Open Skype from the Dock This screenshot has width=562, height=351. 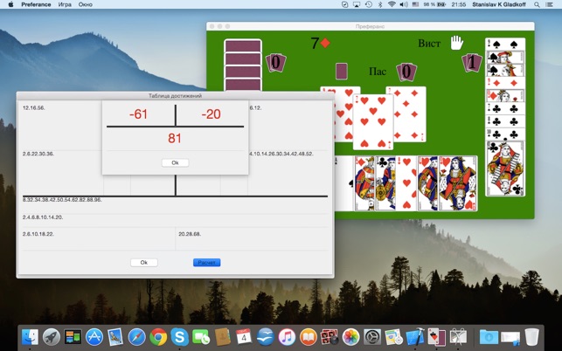[179, 337]
